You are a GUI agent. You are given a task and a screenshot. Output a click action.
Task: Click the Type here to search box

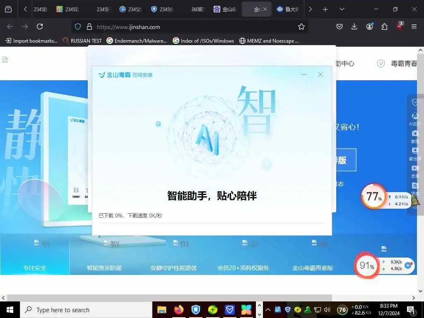86,310
